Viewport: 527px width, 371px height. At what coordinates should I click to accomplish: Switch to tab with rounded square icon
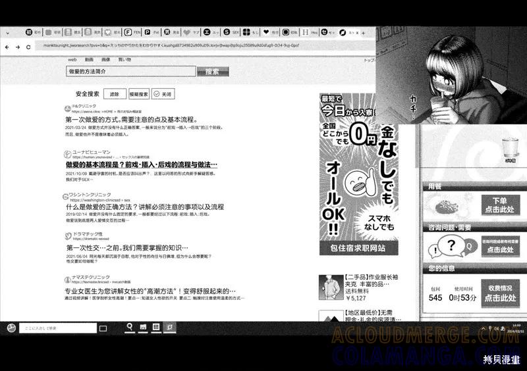[x=290, y=32]
